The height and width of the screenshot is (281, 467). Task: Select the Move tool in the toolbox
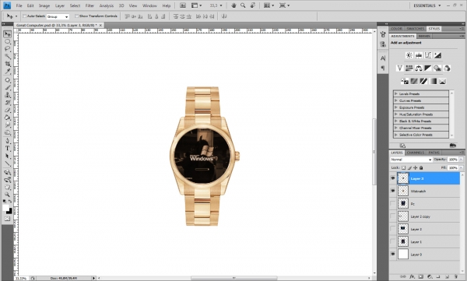tap(8, 34)
